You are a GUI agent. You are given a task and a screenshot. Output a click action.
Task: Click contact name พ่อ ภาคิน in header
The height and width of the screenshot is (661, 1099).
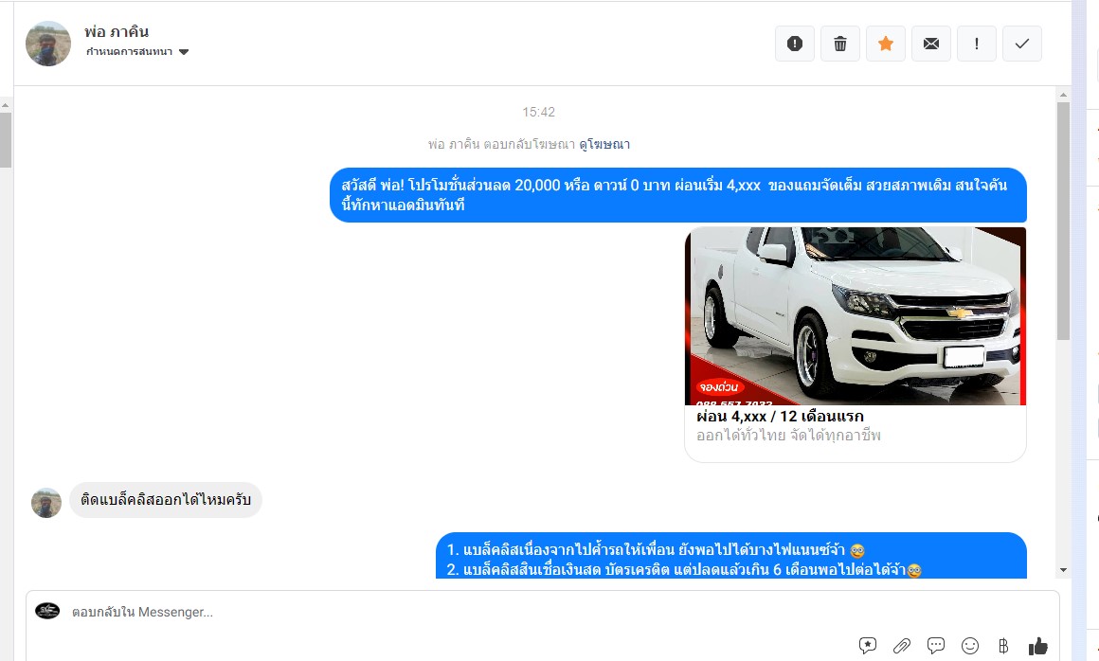tap(117, 31)
